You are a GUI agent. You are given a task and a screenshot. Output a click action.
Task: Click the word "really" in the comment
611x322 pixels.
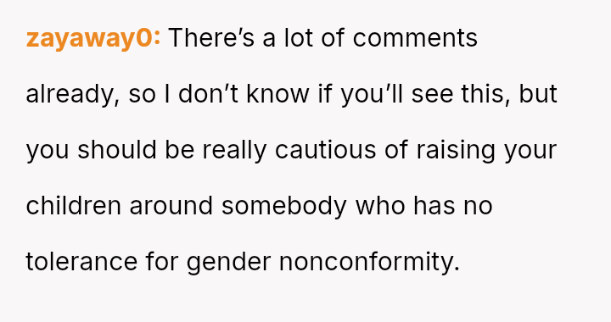[x=234, y=151]
